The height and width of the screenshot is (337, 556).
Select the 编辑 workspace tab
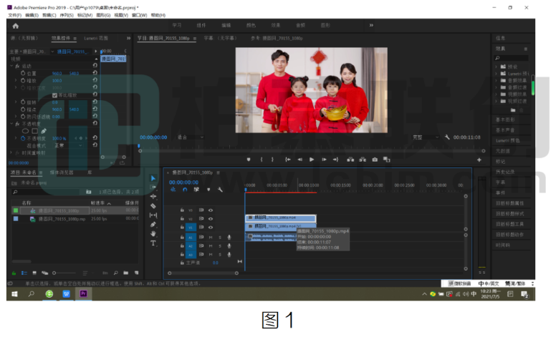tap(226, 25)
